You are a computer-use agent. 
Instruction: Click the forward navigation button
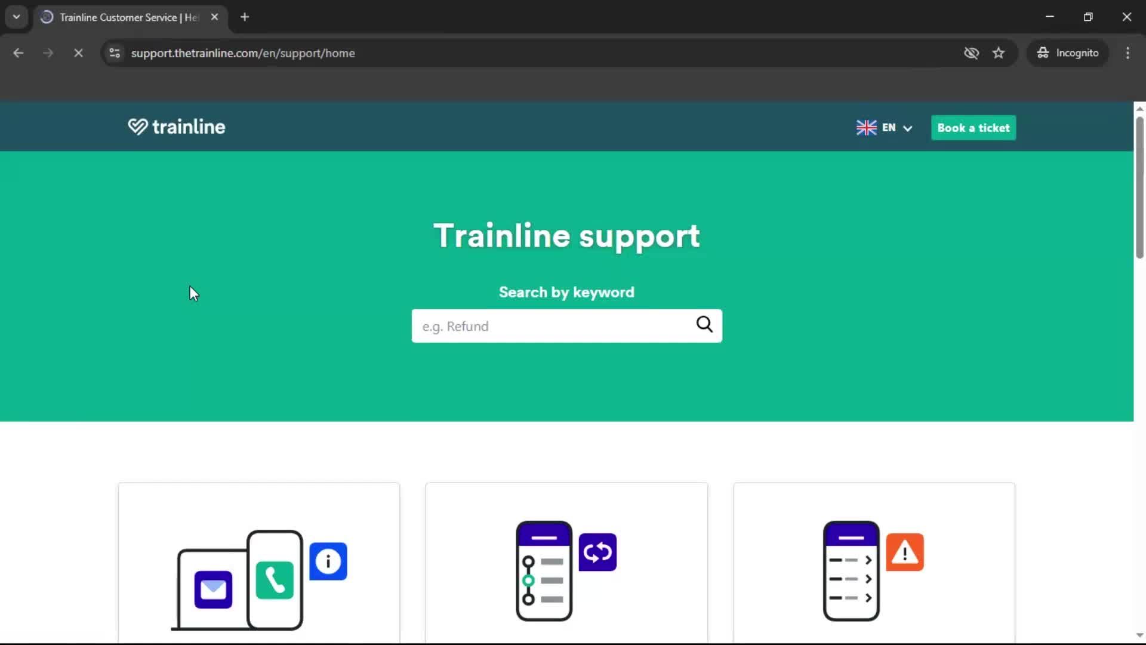click(48, 53)
